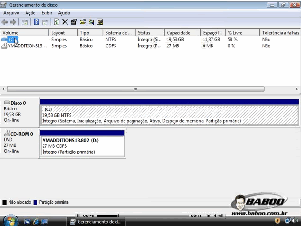
Task: Click the drive icon beside (C:) volume
Action: click(4, 40)
